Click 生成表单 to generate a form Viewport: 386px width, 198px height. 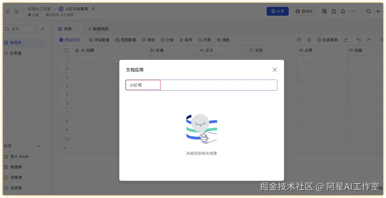327,40
